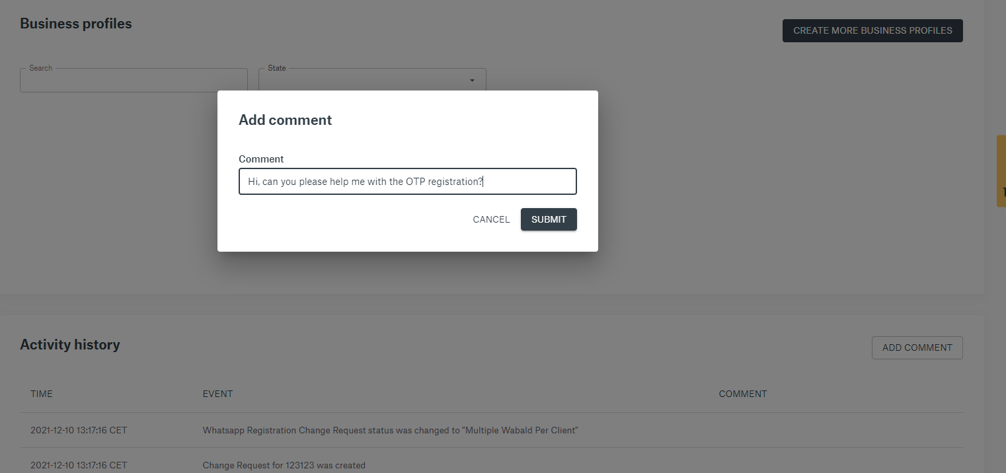This screenshot has width=1006, height=473.
Task: Click the "Comment" label above the input
Action: point(261,159)
